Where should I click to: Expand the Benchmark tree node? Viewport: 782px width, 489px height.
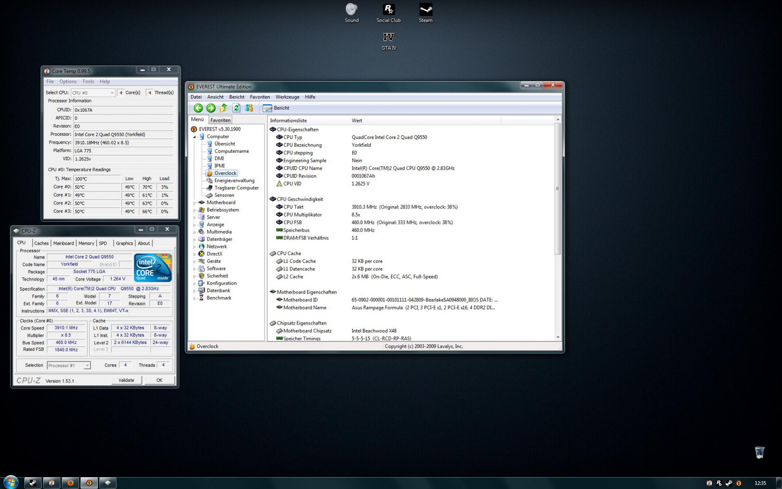[x=194, y=298]
